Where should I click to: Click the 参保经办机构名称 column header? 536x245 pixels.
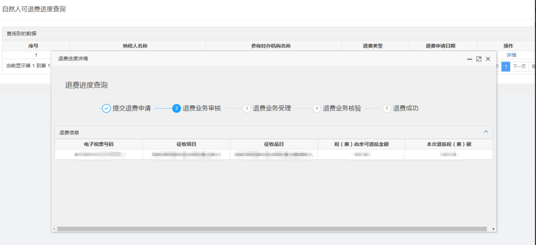(x=273, y=46)
